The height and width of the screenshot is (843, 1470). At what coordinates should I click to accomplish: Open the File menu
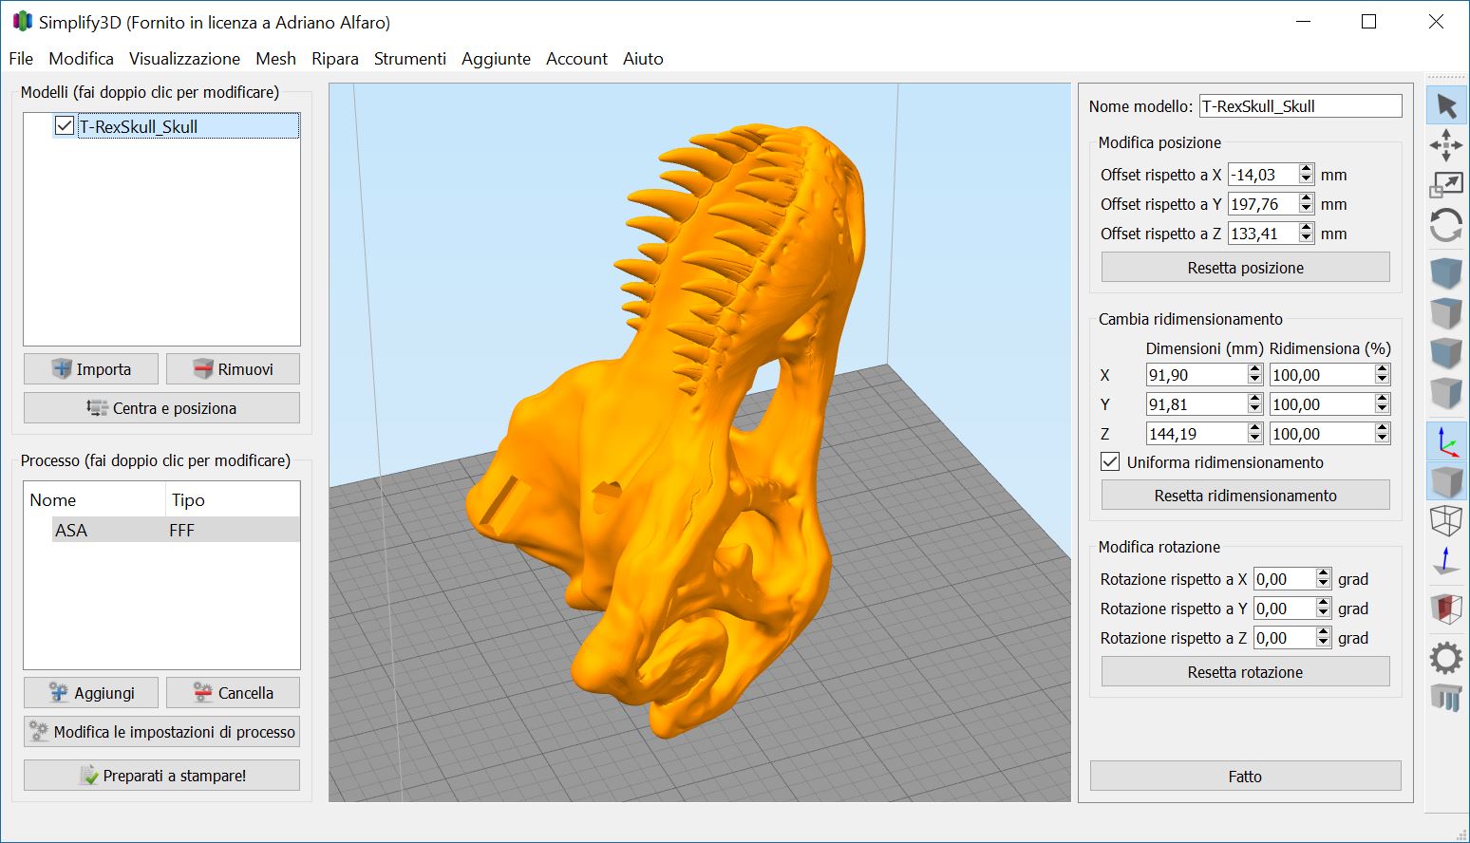click(21, 58)
